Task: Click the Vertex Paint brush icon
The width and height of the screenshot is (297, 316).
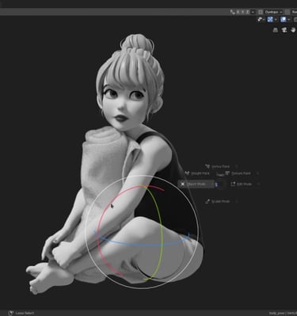Action: [208, 166]
